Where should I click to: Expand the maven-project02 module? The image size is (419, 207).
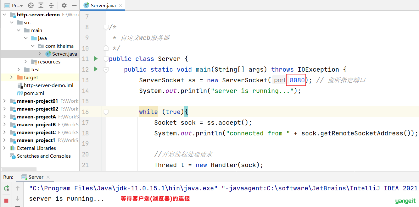tap(4, 109)
